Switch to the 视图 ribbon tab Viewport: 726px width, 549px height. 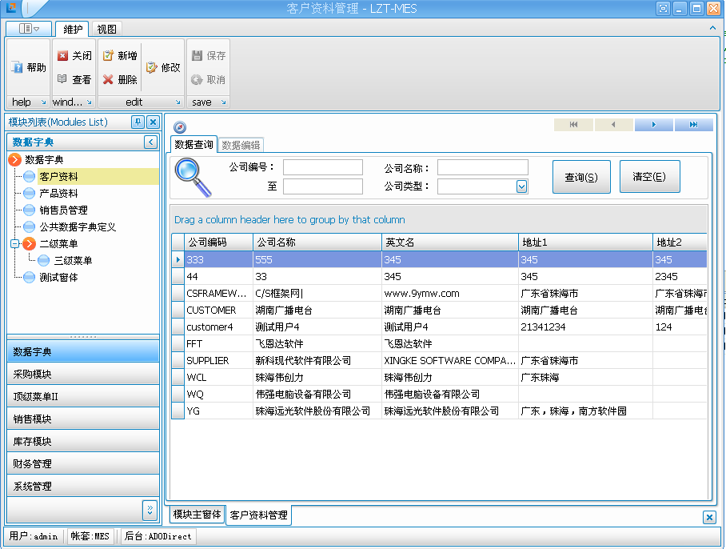click(106, 29)
